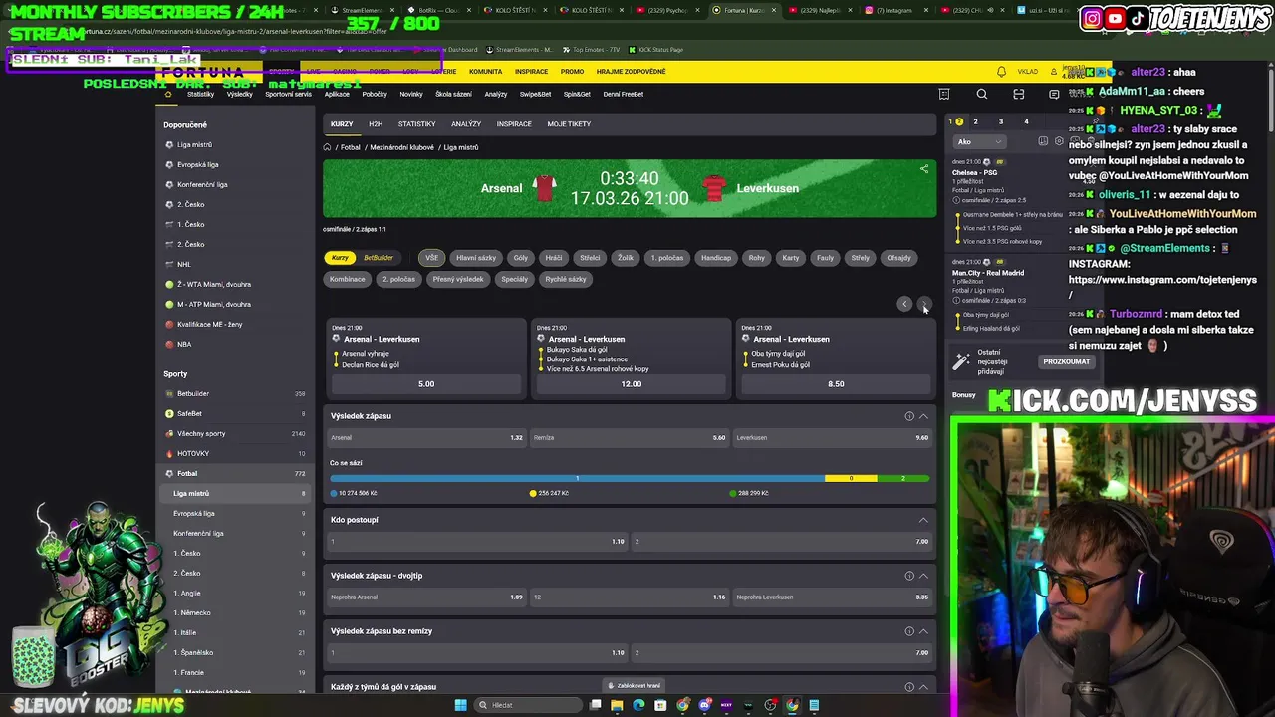Select Rychlé sázky filter chip
The width and height of the screenshot is (1275, 717).
(566, 280)
